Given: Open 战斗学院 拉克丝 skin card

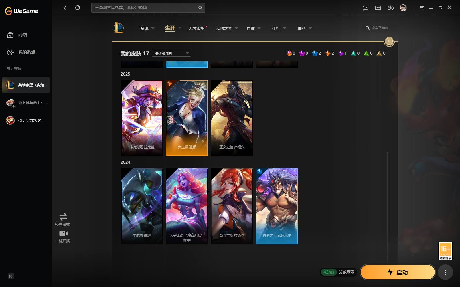Looking at the screenshot, I should [x=232, y=206].
